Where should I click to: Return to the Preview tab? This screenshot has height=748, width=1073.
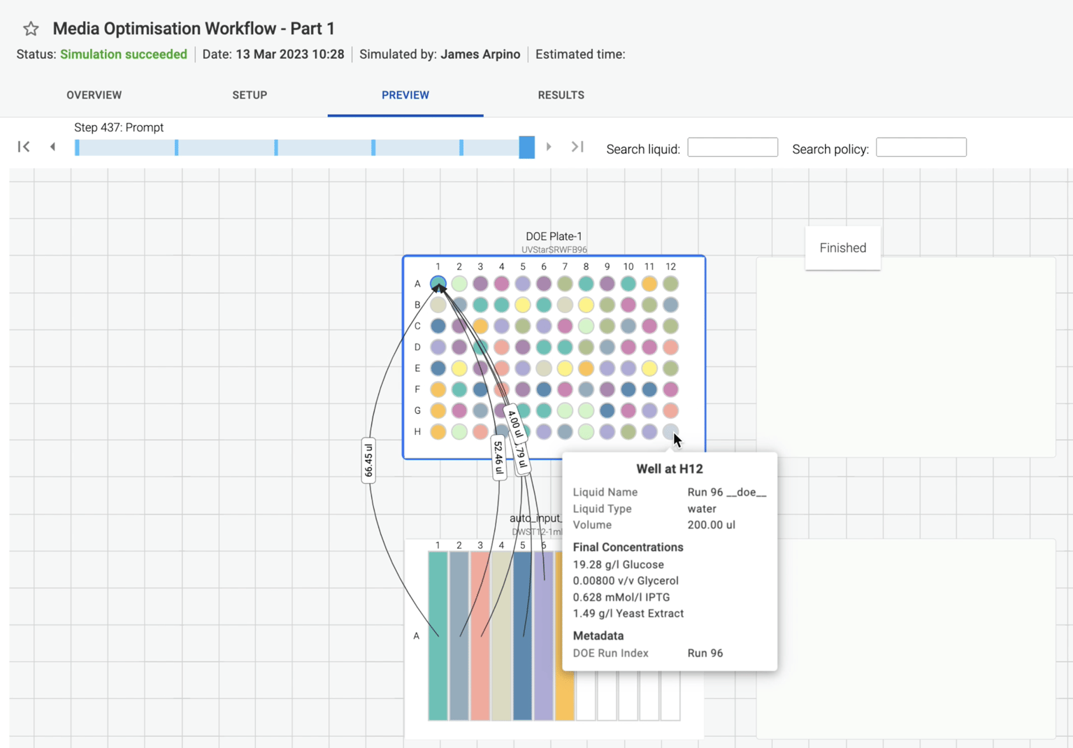pyautogui.click(x=405, y=95)
